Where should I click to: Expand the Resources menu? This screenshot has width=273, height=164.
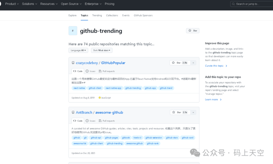point(49,4)
